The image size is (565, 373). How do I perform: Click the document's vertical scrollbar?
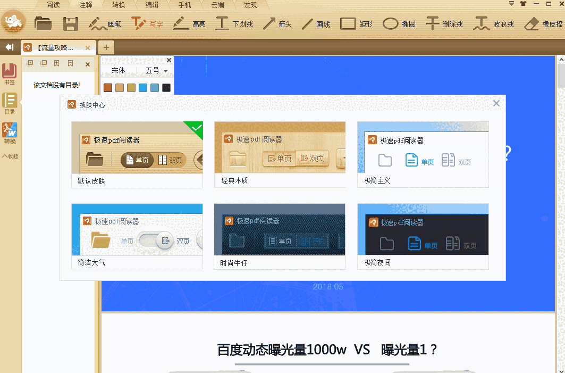coord(561,213)
